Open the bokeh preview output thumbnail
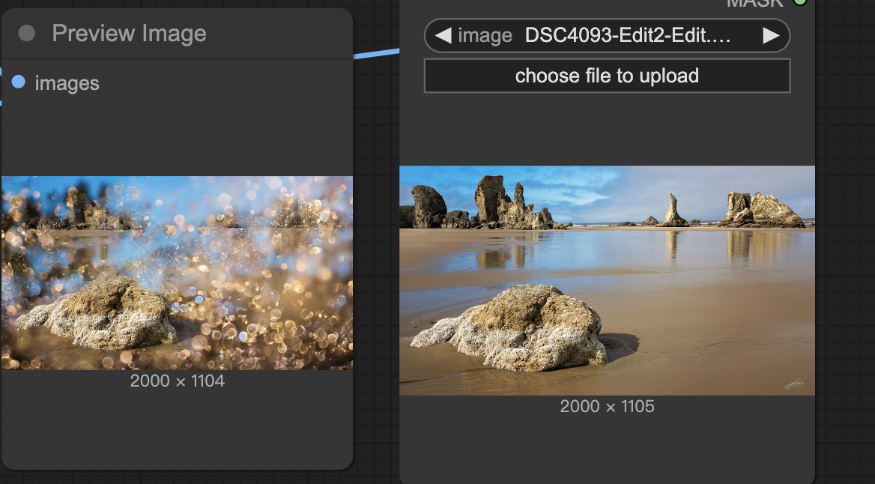Viewport: 875px width, 484px height. [177, 273]
